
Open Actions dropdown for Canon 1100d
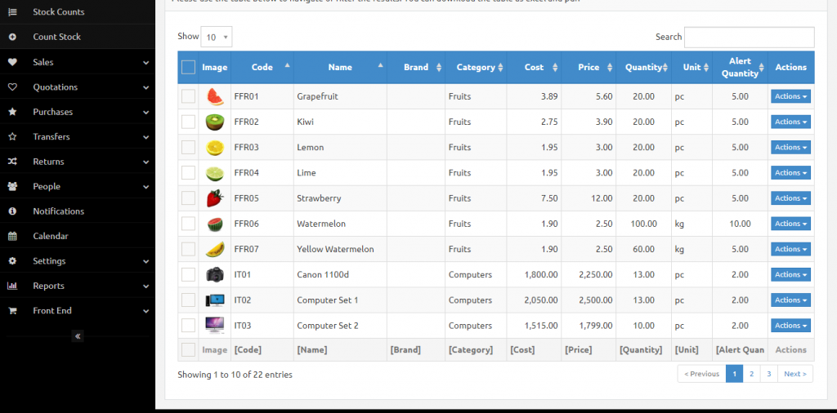point(790,274)
